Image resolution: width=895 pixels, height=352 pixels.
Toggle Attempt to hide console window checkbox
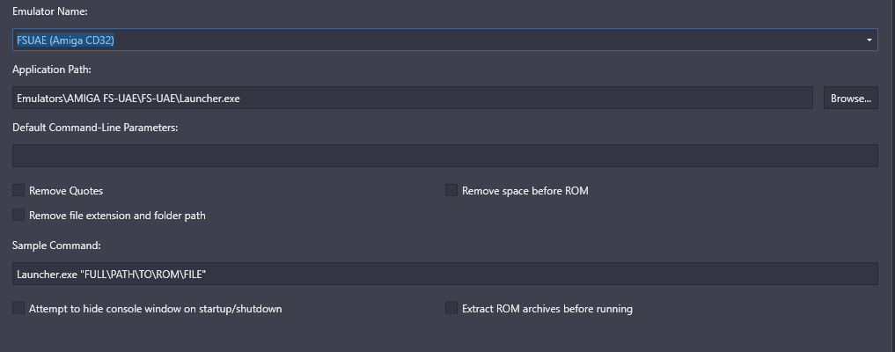tap(18, 309)
